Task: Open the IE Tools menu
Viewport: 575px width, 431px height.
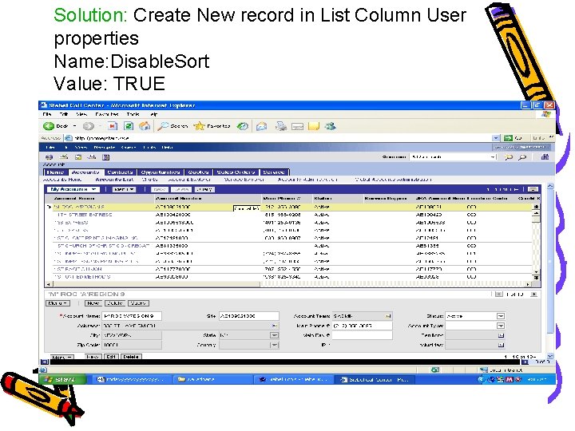Action: tap(133, 114)
